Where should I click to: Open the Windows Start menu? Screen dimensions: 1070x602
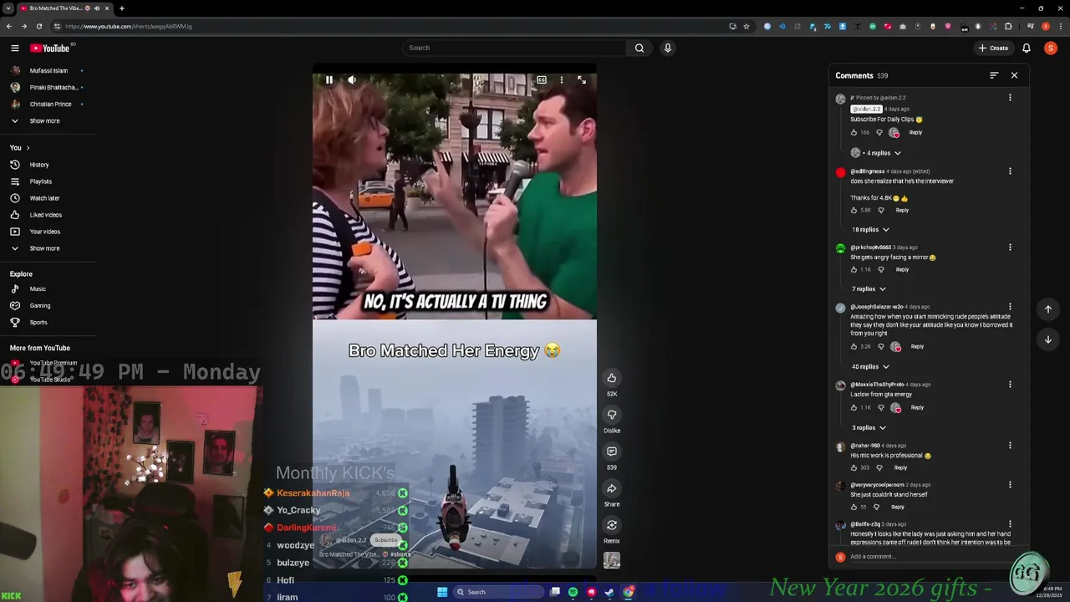click(442, 592)
